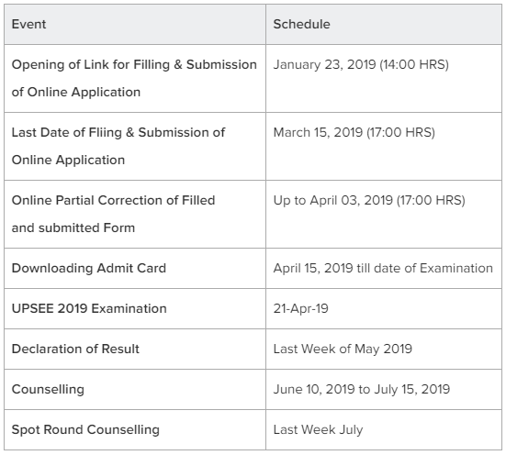This screenshot has height=455, width=506.
Task: Select Online Partial Correction of Filled cell
Action: [x=135, y=214]
